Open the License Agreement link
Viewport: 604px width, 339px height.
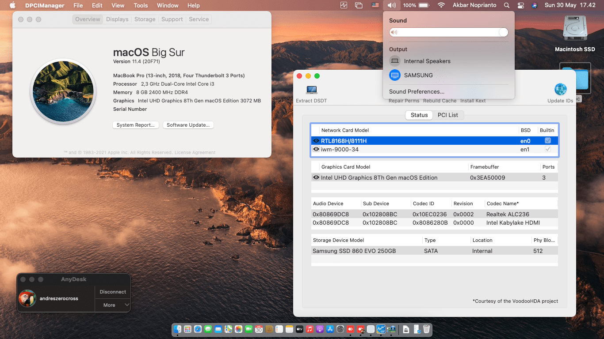point(195,153)
